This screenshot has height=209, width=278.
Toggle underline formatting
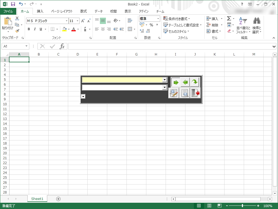(41, 29)
